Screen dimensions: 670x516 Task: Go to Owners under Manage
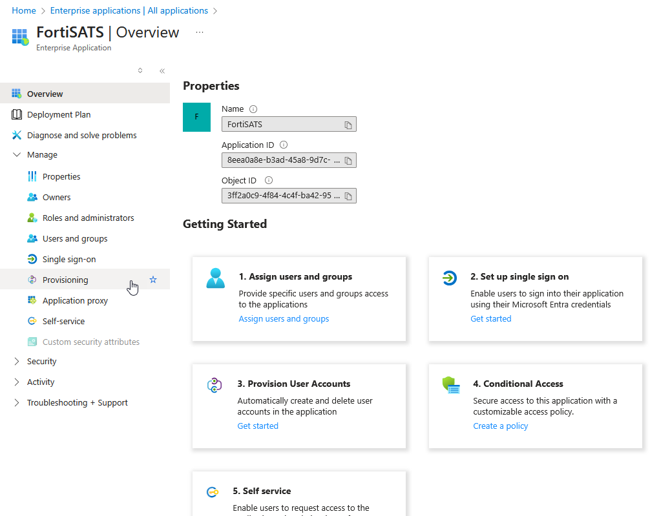(85, 197)
